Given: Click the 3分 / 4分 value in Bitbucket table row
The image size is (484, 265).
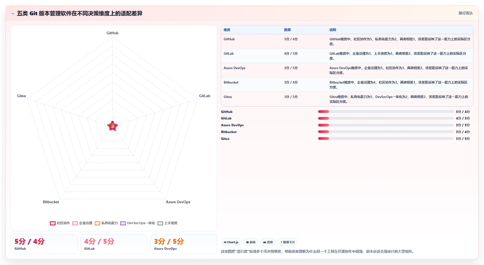Looking at the screenshot, I should [291, 82].
